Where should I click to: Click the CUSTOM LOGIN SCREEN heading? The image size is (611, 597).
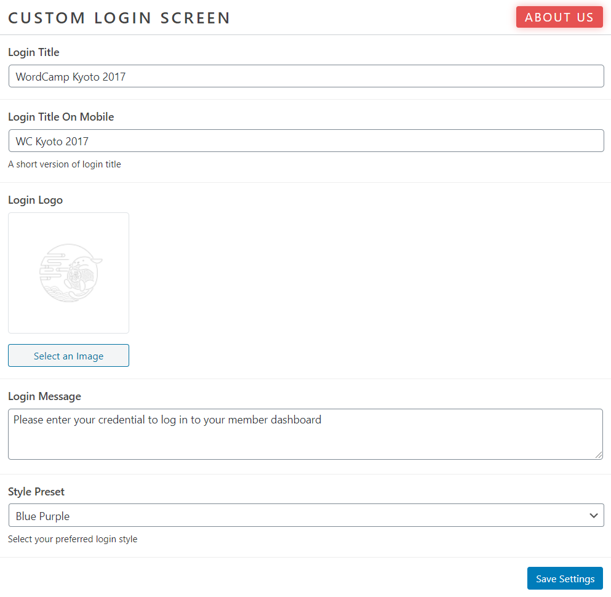coord(119,17)
